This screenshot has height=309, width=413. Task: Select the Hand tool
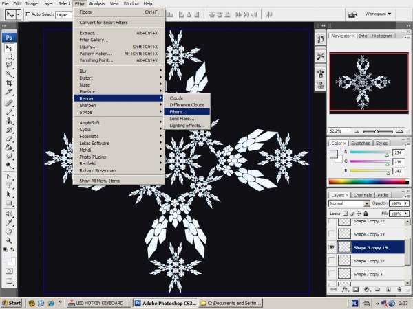click(9, 231)
